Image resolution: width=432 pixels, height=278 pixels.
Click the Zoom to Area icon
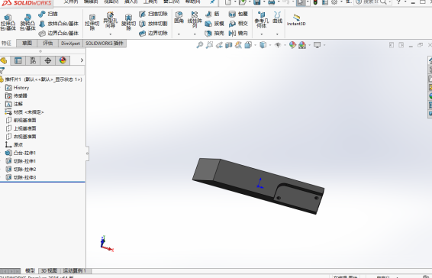209,44
